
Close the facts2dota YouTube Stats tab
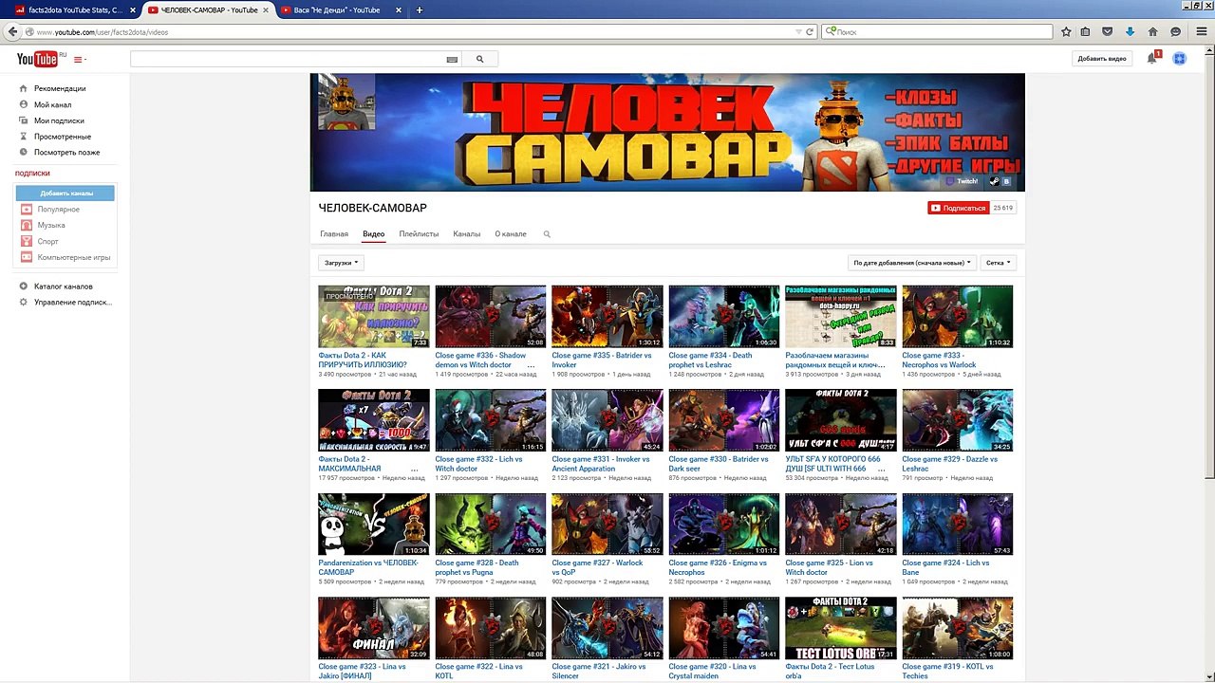coord(132,10)
